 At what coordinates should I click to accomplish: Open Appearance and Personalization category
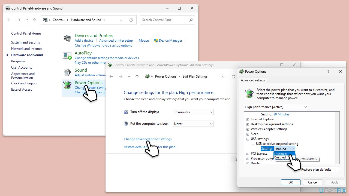[23, 76]
